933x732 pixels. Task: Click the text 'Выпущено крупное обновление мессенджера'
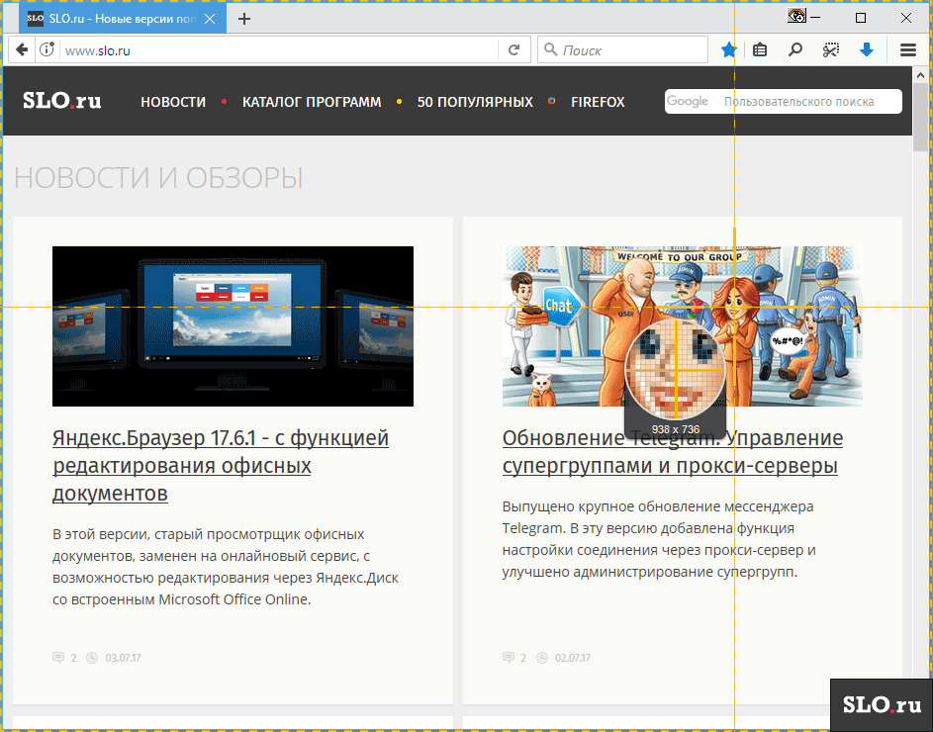[658, 506]
